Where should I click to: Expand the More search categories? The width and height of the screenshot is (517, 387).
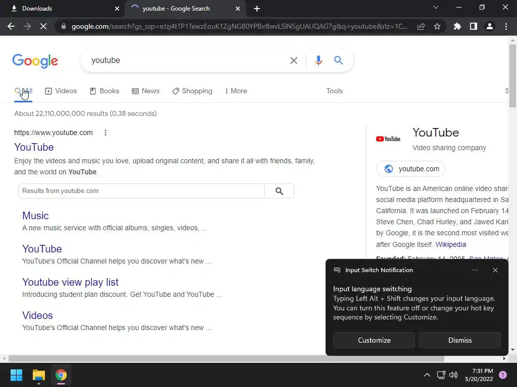click(236, 91)
